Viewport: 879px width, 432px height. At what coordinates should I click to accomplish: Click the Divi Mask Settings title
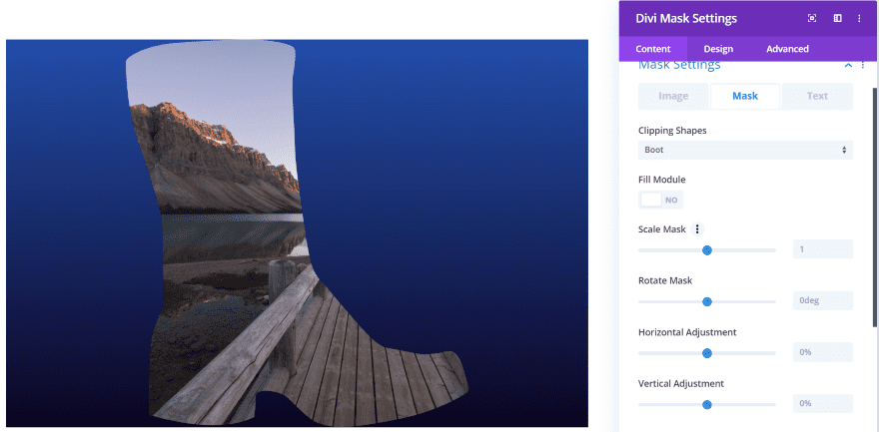click(x=686, y=19)
